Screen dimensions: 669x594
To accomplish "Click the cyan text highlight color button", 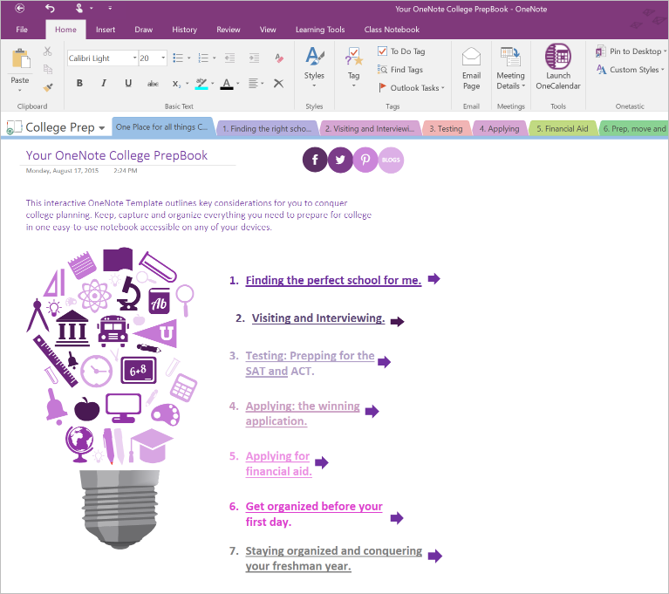I will [x=201, y=84].
